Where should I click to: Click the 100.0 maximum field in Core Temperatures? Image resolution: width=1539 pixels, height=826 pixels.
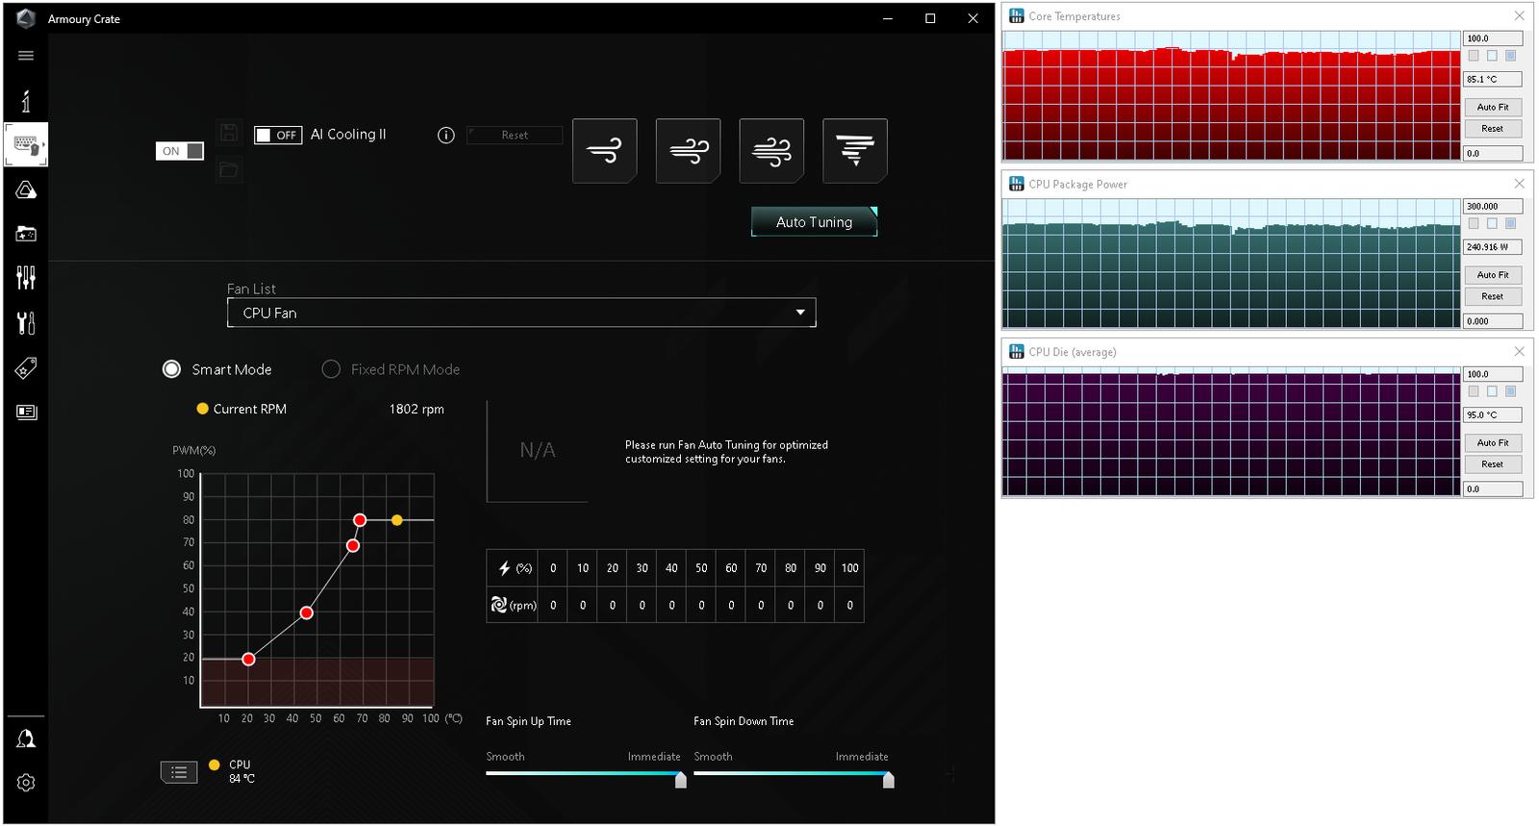[x=1493, y=38]
